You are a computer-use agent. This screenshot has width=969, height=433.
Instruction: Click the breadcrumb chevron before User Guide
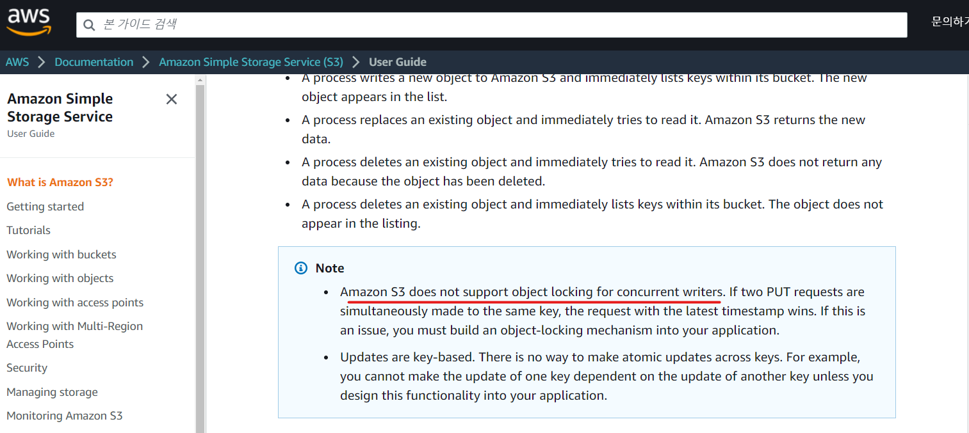[x=356, y=62]
